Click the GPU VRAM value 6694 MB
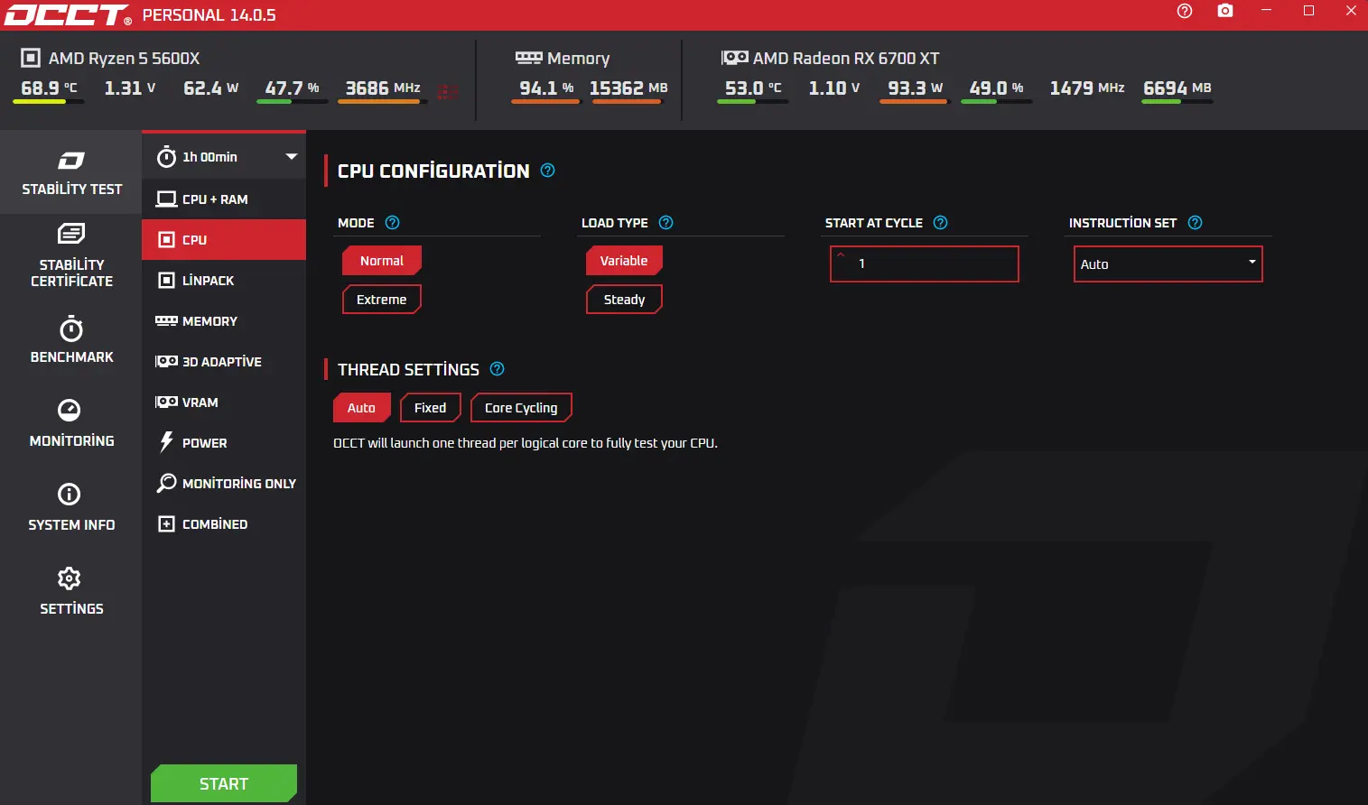The height and width of the screenshot is (805, 1368). click(1177, 88)
